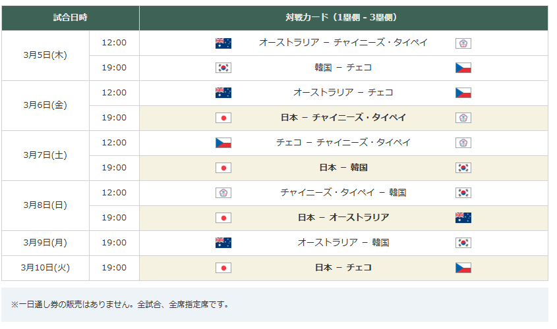Select the 日本 – チャイニーズ・タイペイ matchup text
The width and height of the screenshot is (557, 329).
click(x=343, y=118)
